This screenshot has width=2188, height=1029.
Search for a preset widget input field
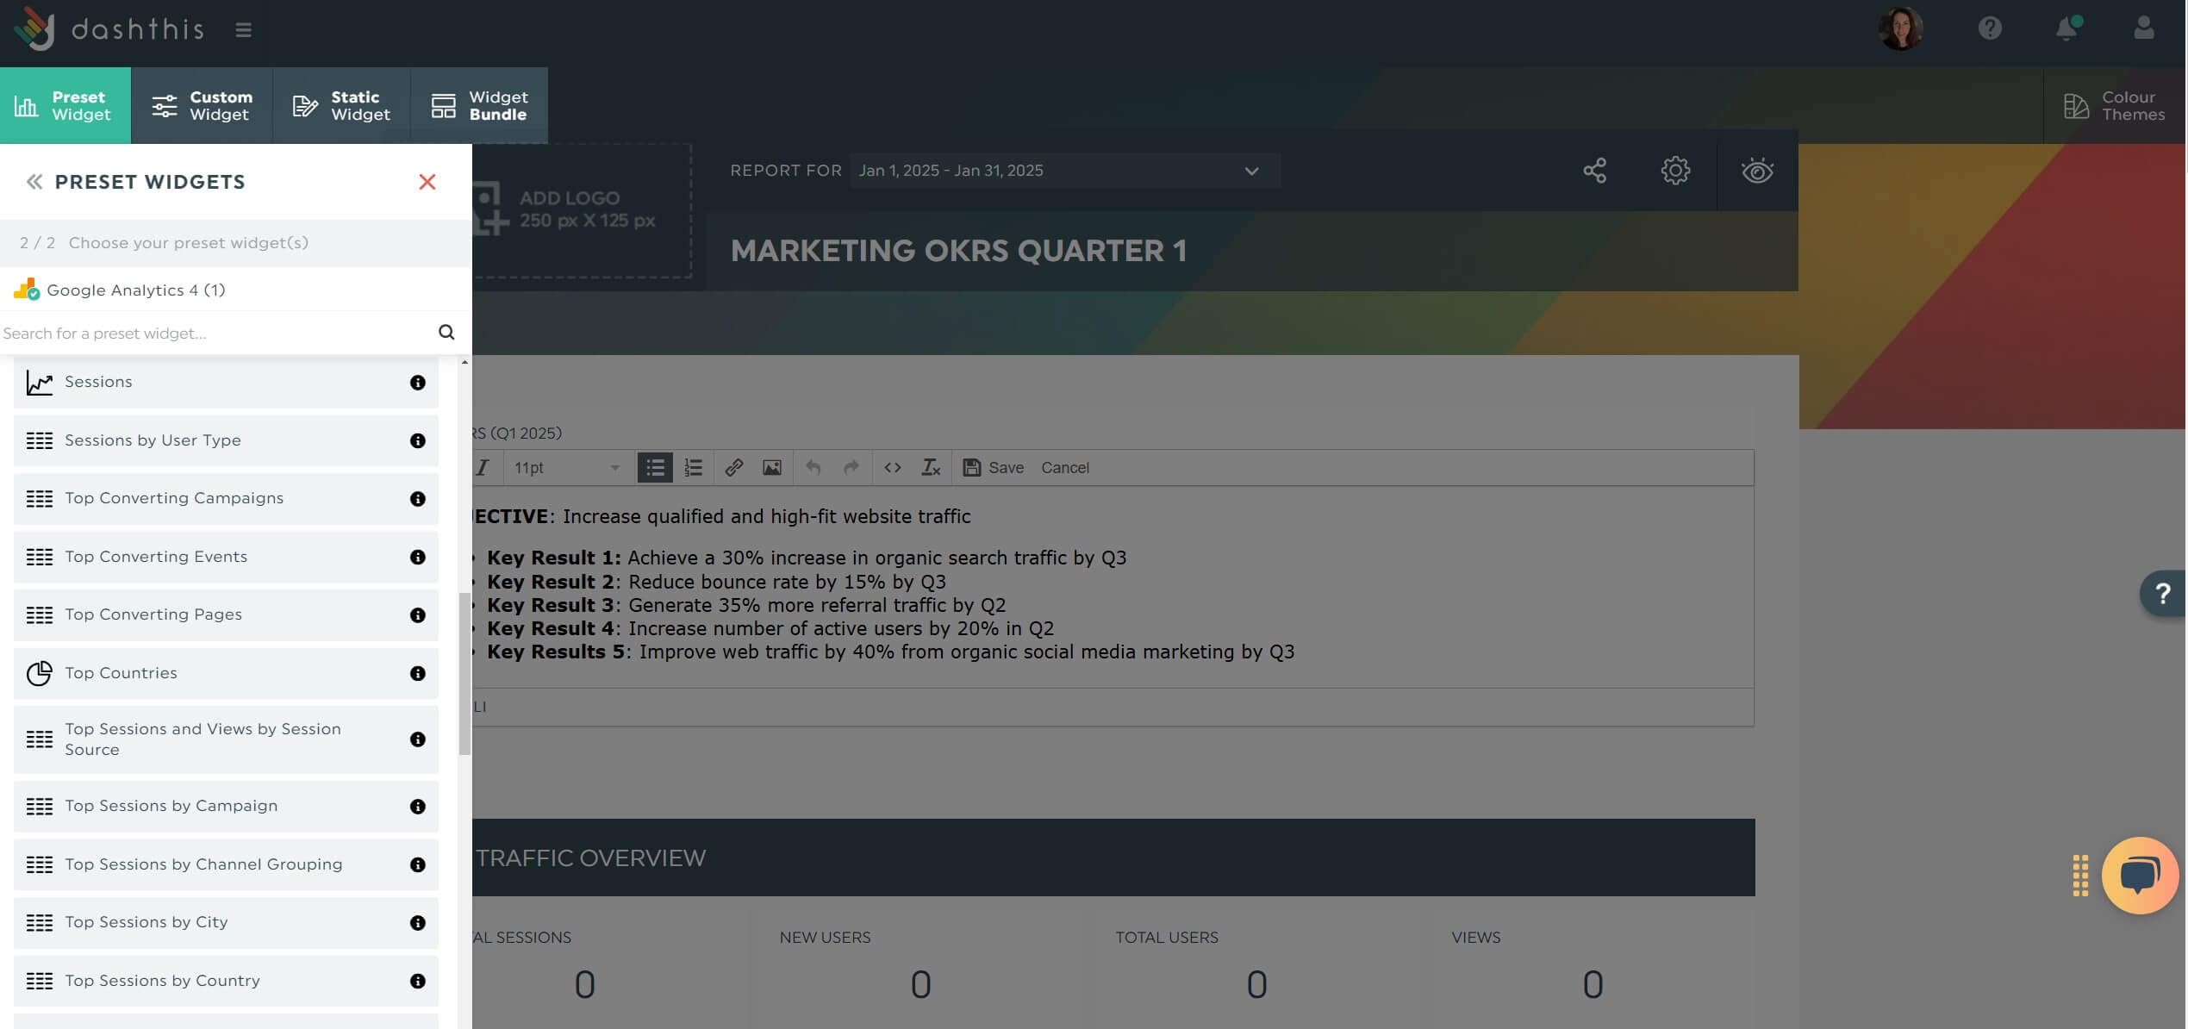coord(218,333)
